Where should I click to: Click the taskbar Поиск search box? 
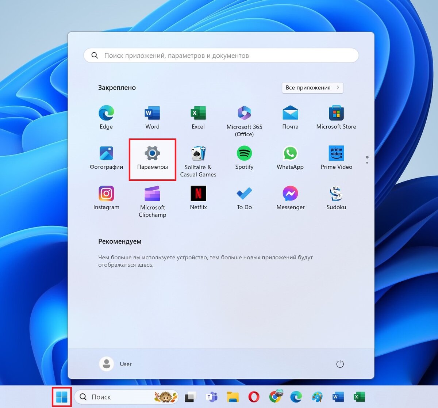pyautogui.click(x=127, y=397)
